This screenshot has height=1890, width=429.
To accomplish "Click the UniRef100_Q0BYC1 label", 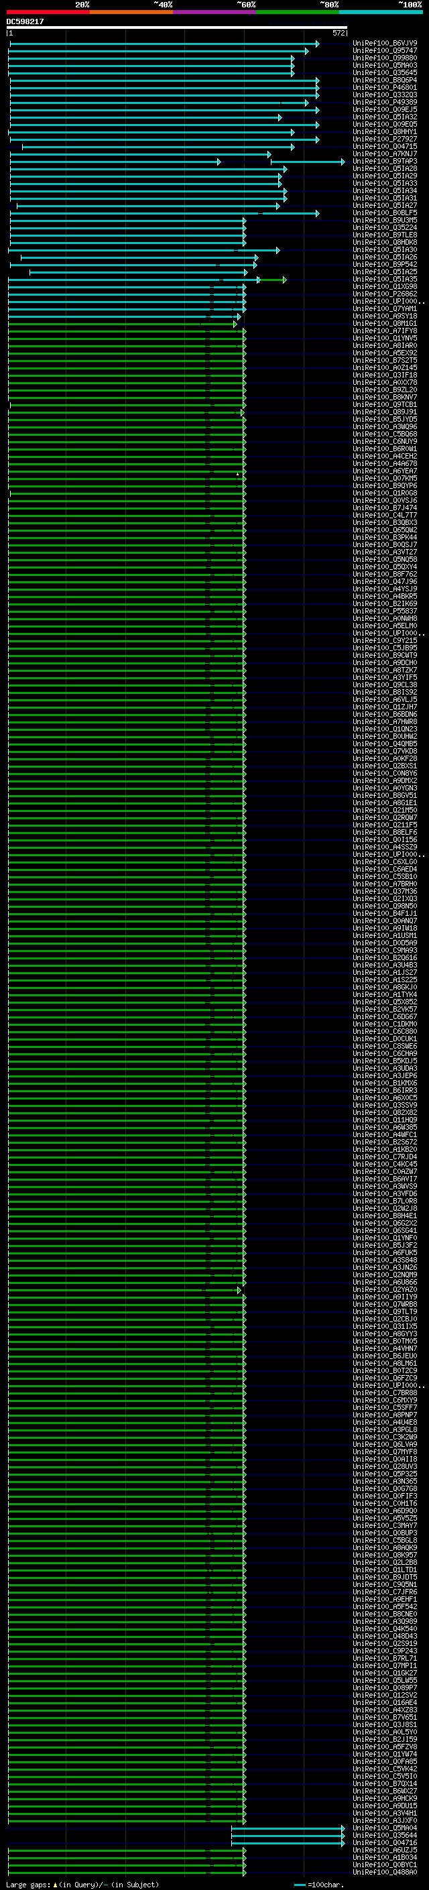I will pos(385,1865).
